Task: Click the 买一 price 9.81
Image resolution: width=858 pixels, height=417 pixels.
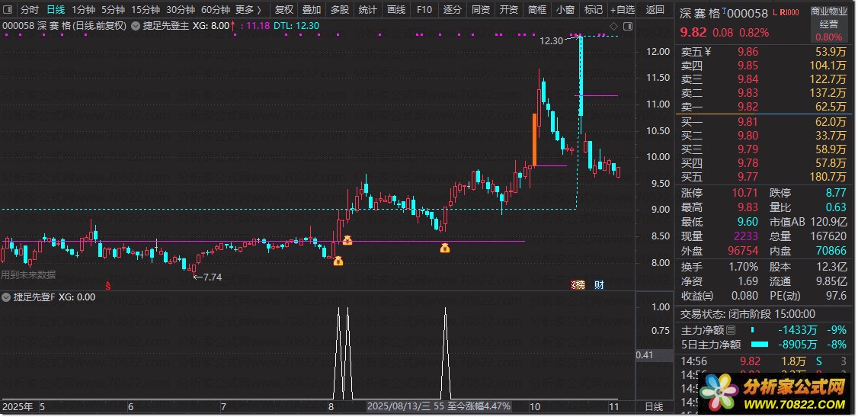Action: click(x=748, y=122)
